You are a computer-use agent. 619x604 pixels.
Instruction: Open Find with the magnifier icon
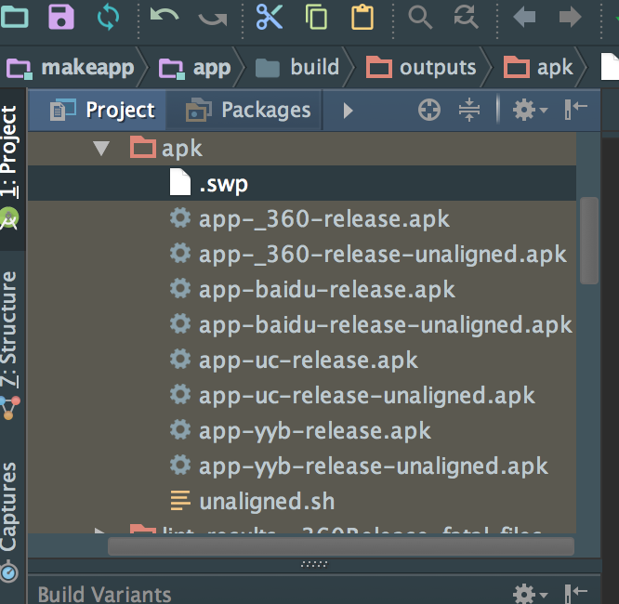click(420, 16)
